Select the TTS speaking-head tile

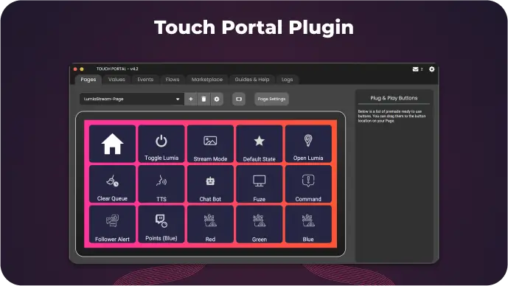coord(161,184)
